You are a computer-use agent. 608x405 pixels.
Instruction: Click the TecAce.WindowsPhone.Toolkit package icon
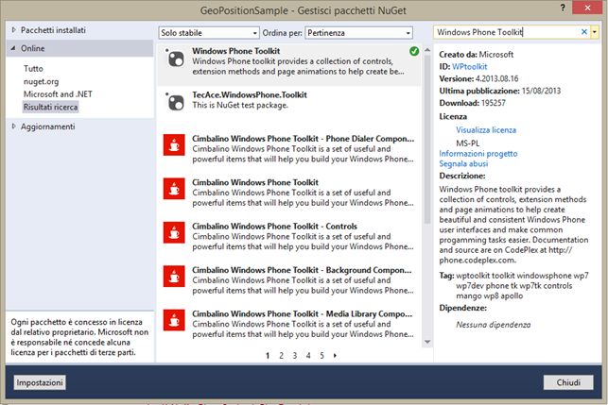tap(175, 103)
